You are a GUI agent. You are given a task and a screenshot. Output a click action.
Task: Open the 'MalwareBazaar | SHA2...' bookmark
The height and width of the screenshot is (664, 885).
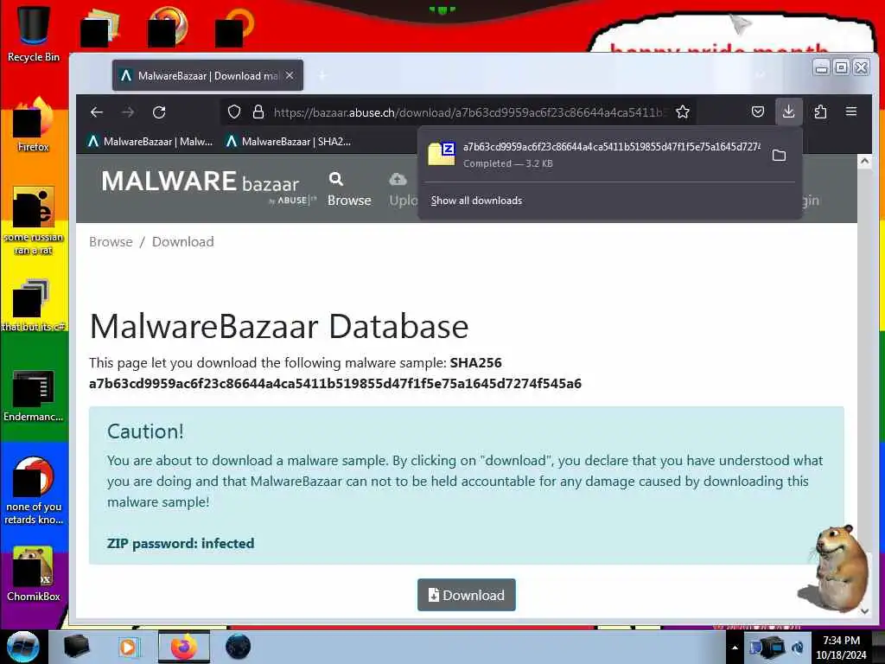289,141
